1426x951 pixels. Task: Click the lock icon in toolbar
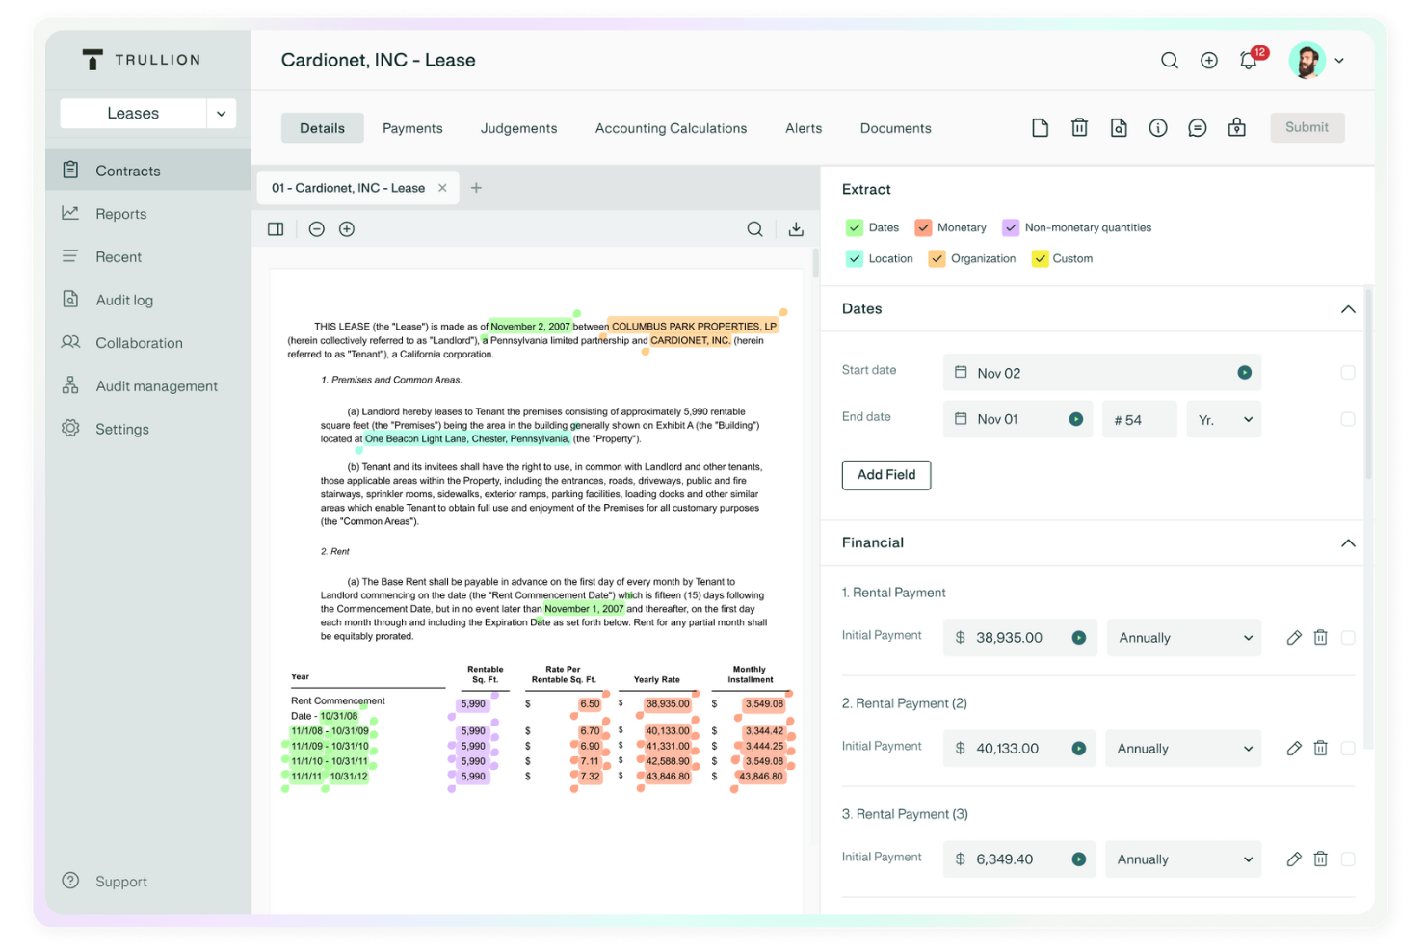[1237, 128]
